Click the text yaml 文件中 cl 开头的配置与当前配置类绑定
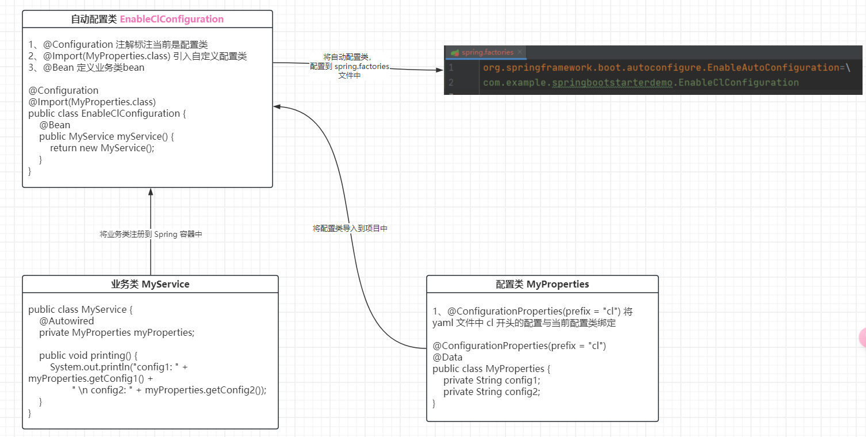 524,323
